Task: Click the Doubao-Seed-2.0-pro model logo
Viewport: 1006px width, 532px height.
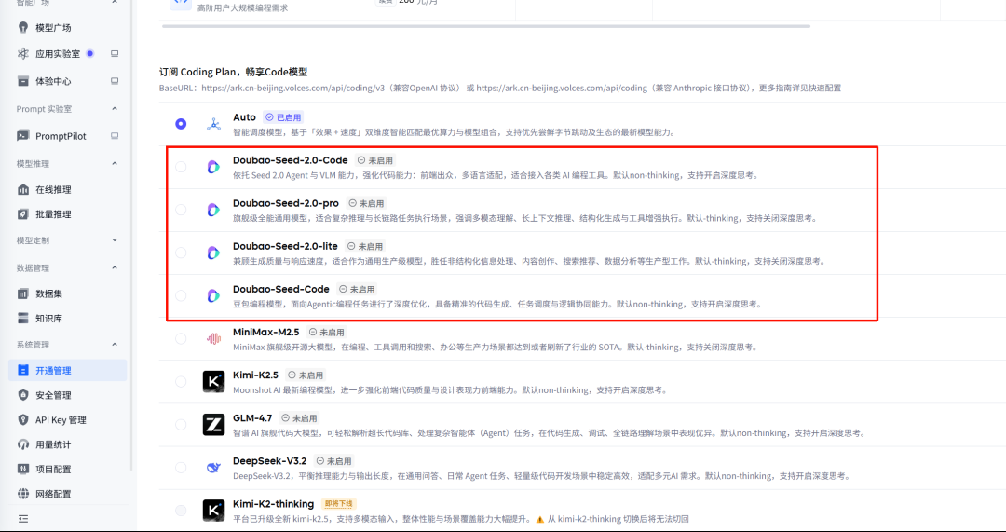Action: tap(213, 210)
